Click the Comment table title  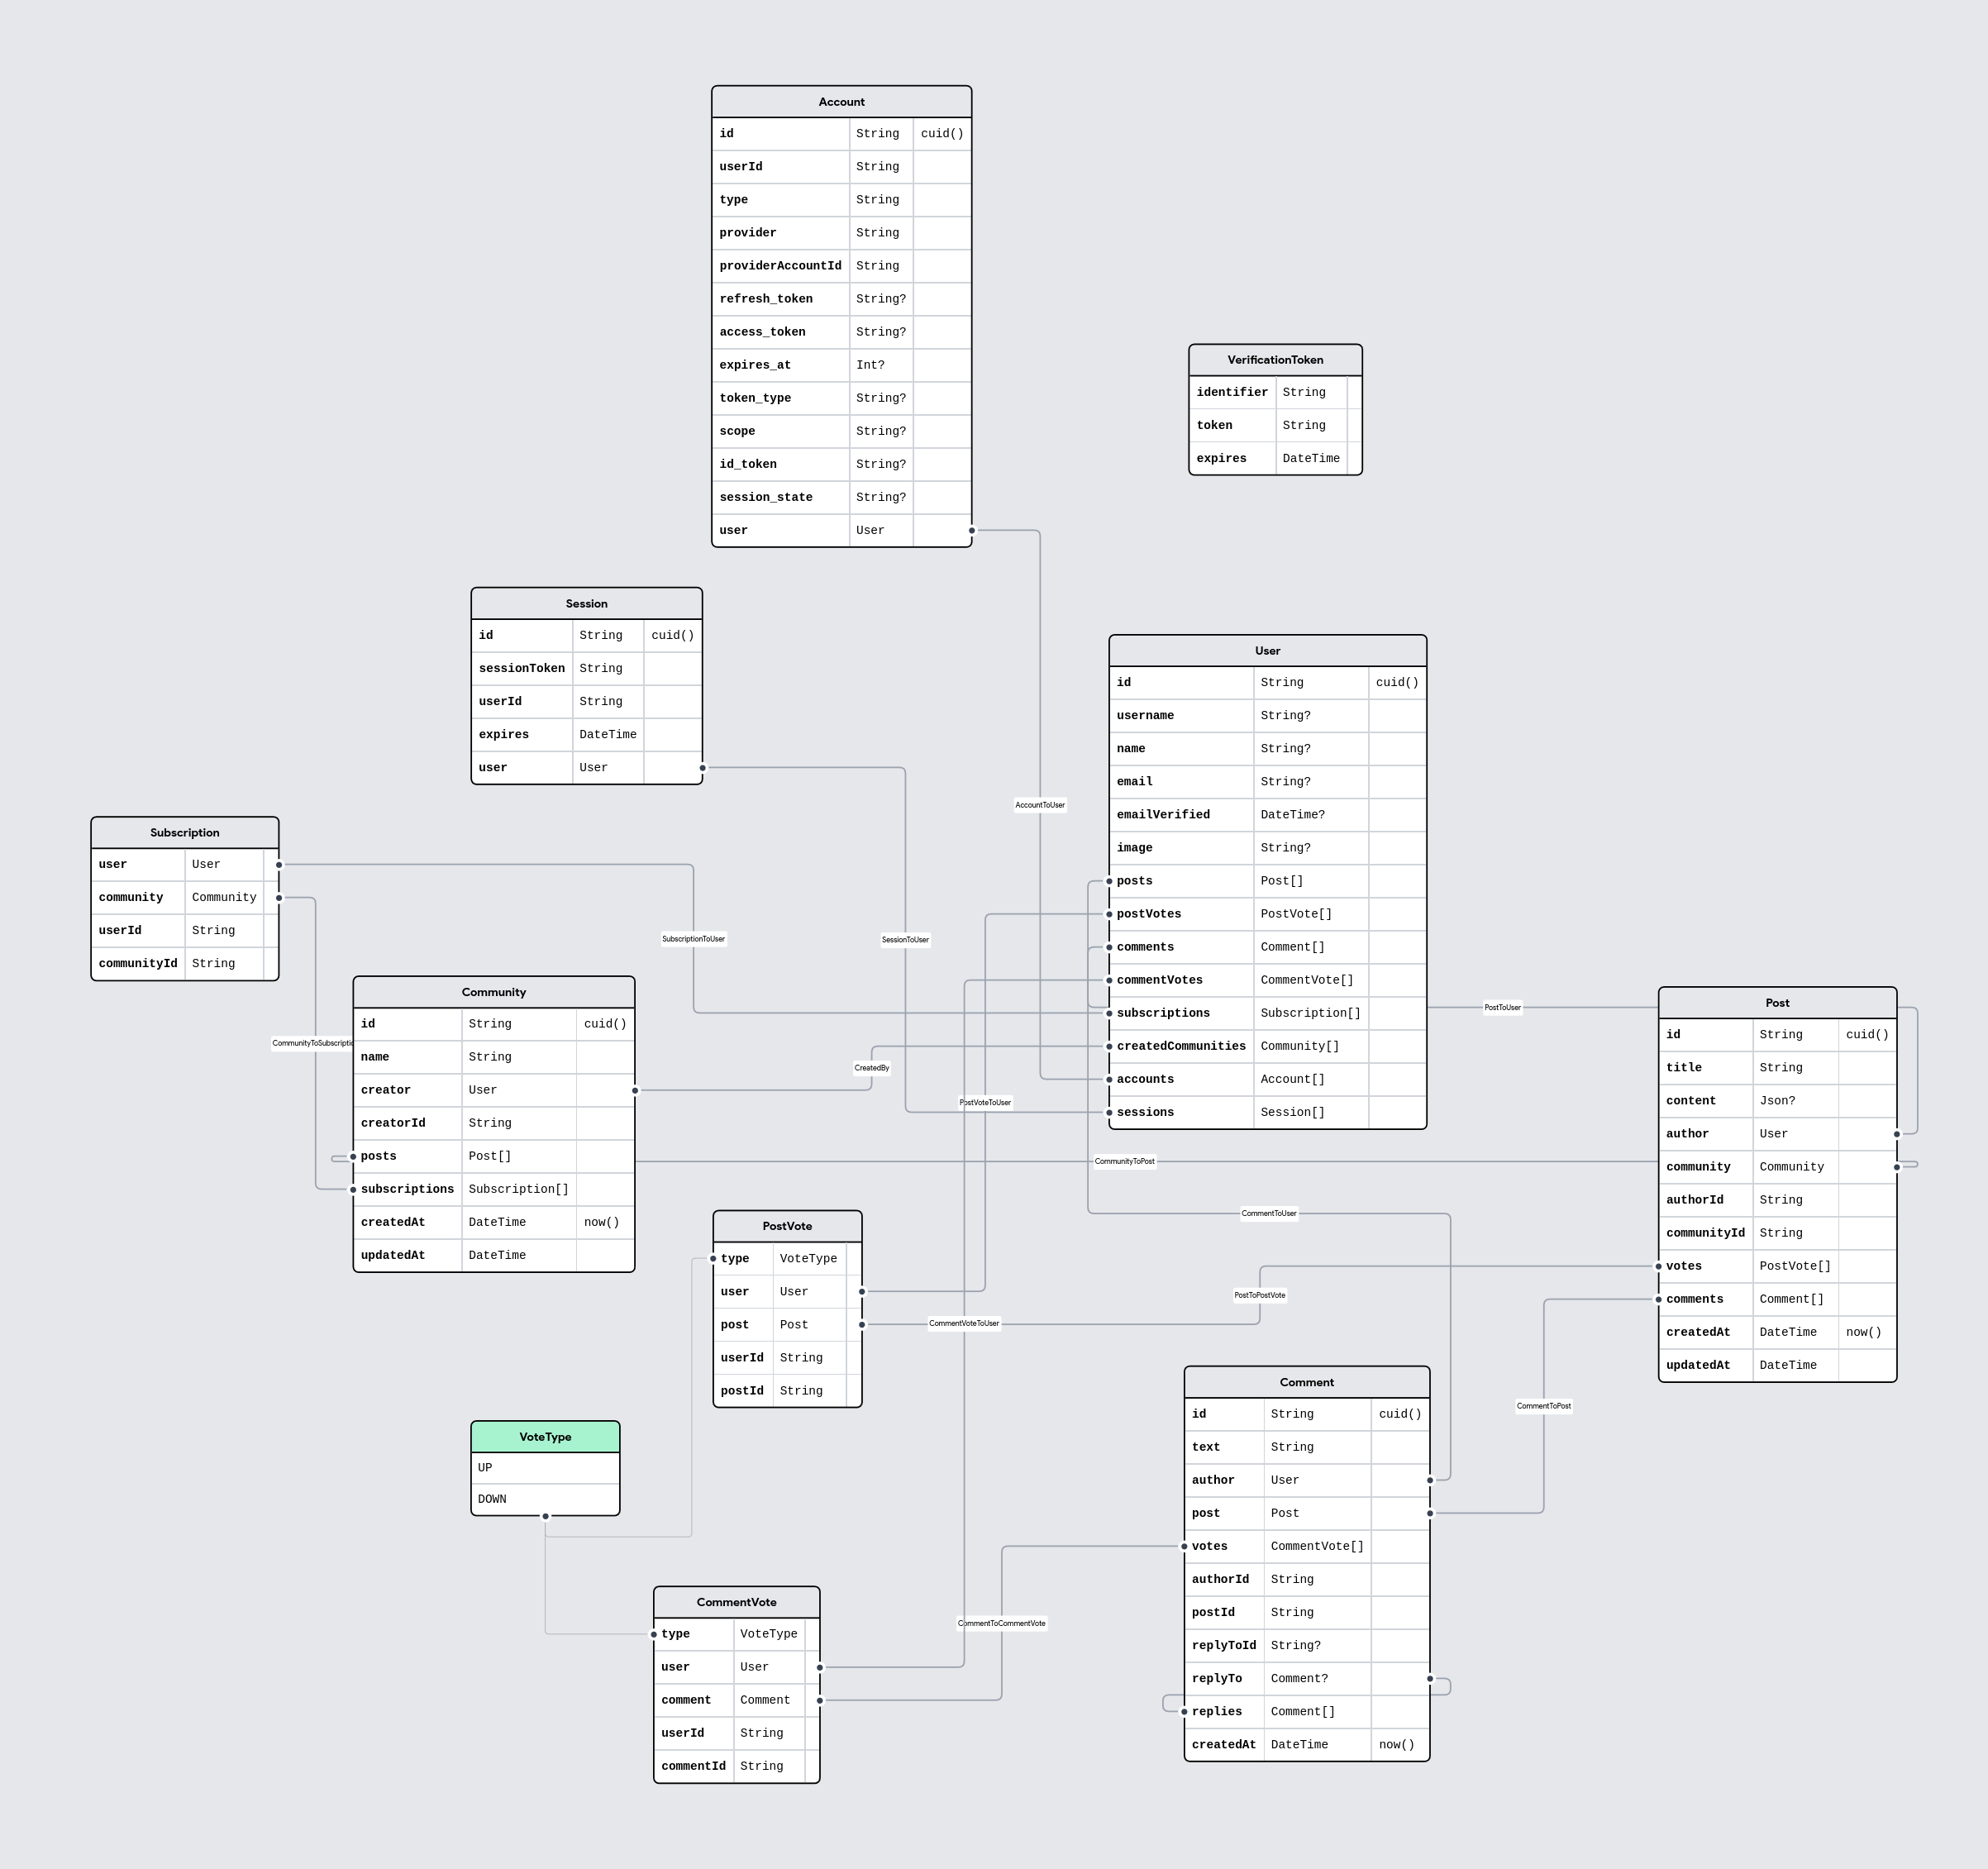pyautogui.click(x=1306, y=1382)
